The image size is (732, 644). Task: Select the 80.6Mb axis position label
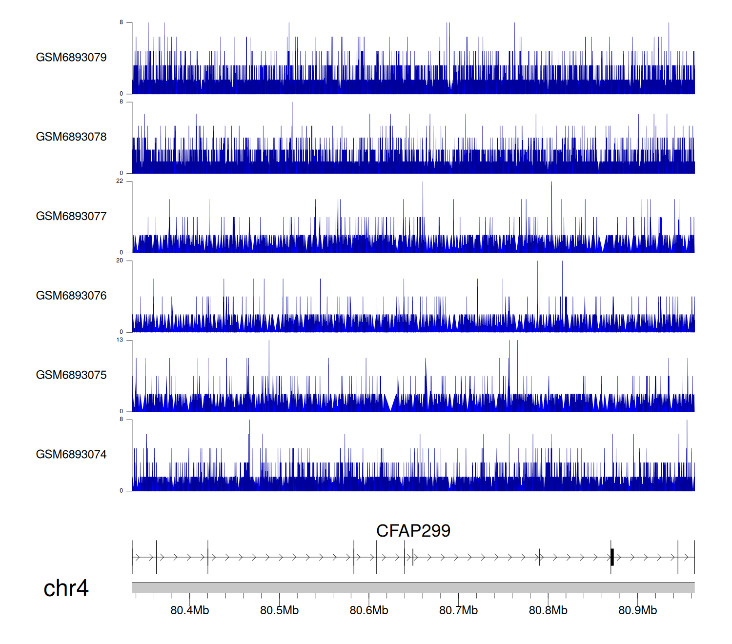(369, 610)
